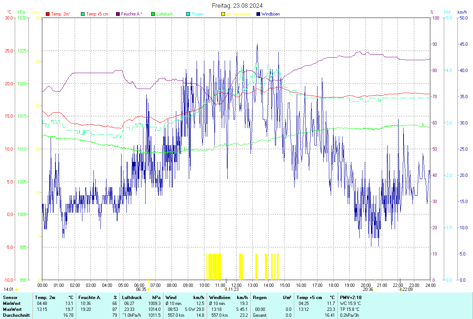
Task: Click the Regen column header in table
Action: 260,297
